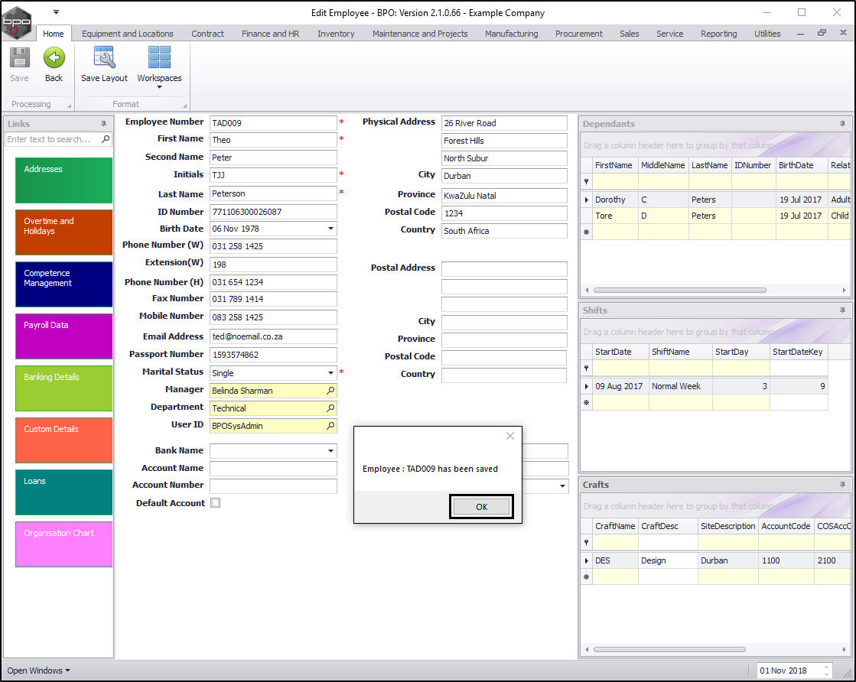The width and height of the screenshot is (856, 682).
Task: Click the BPO application logo
Action: (x=16, y=23)
